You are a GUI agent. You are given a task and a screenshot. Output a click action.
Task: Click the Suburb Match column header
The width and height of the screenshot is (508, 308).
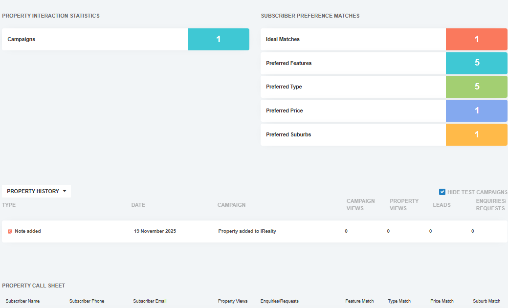click(486, 301)
